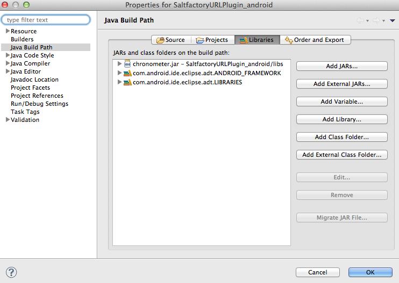Viewport: 399px width, 283px height.
Task: Click the adt.LIBRARIES container icon
Action: click(127, 82)
